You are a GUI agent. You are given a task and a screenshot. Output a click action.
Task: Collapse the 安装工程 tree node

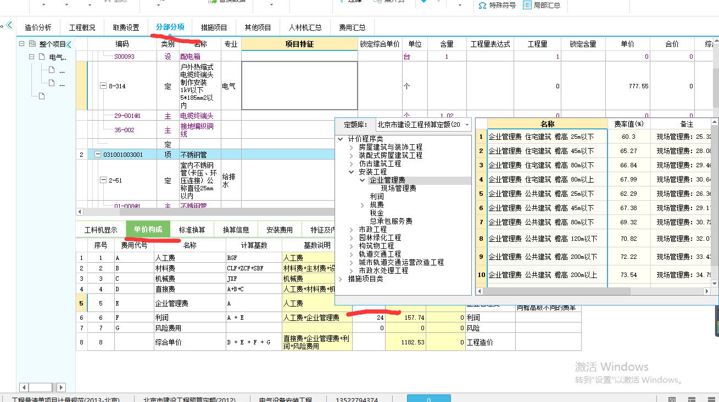tap(352, 172)
